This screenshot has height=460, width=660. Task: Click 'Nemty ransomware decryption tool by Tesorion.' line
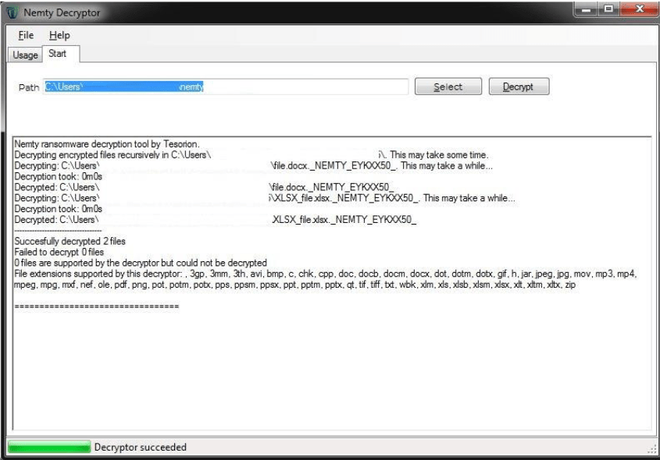[107, 144]
